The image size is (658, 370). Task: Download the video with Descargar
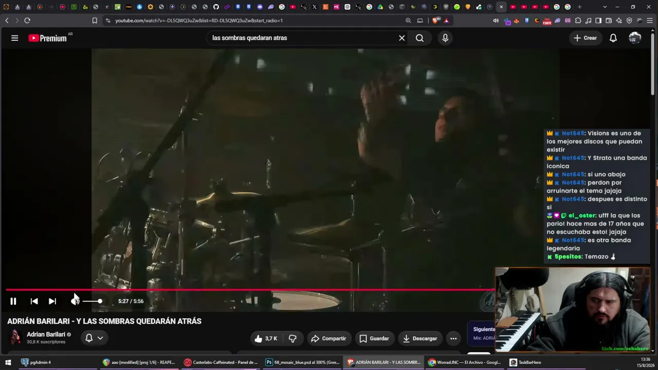pyautogui.click(x=420, y=339)
